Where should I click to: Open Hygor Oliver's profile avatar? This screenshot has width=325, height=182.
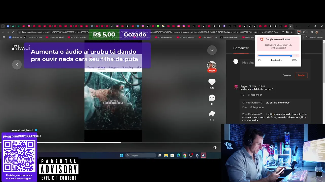(236, 87)
